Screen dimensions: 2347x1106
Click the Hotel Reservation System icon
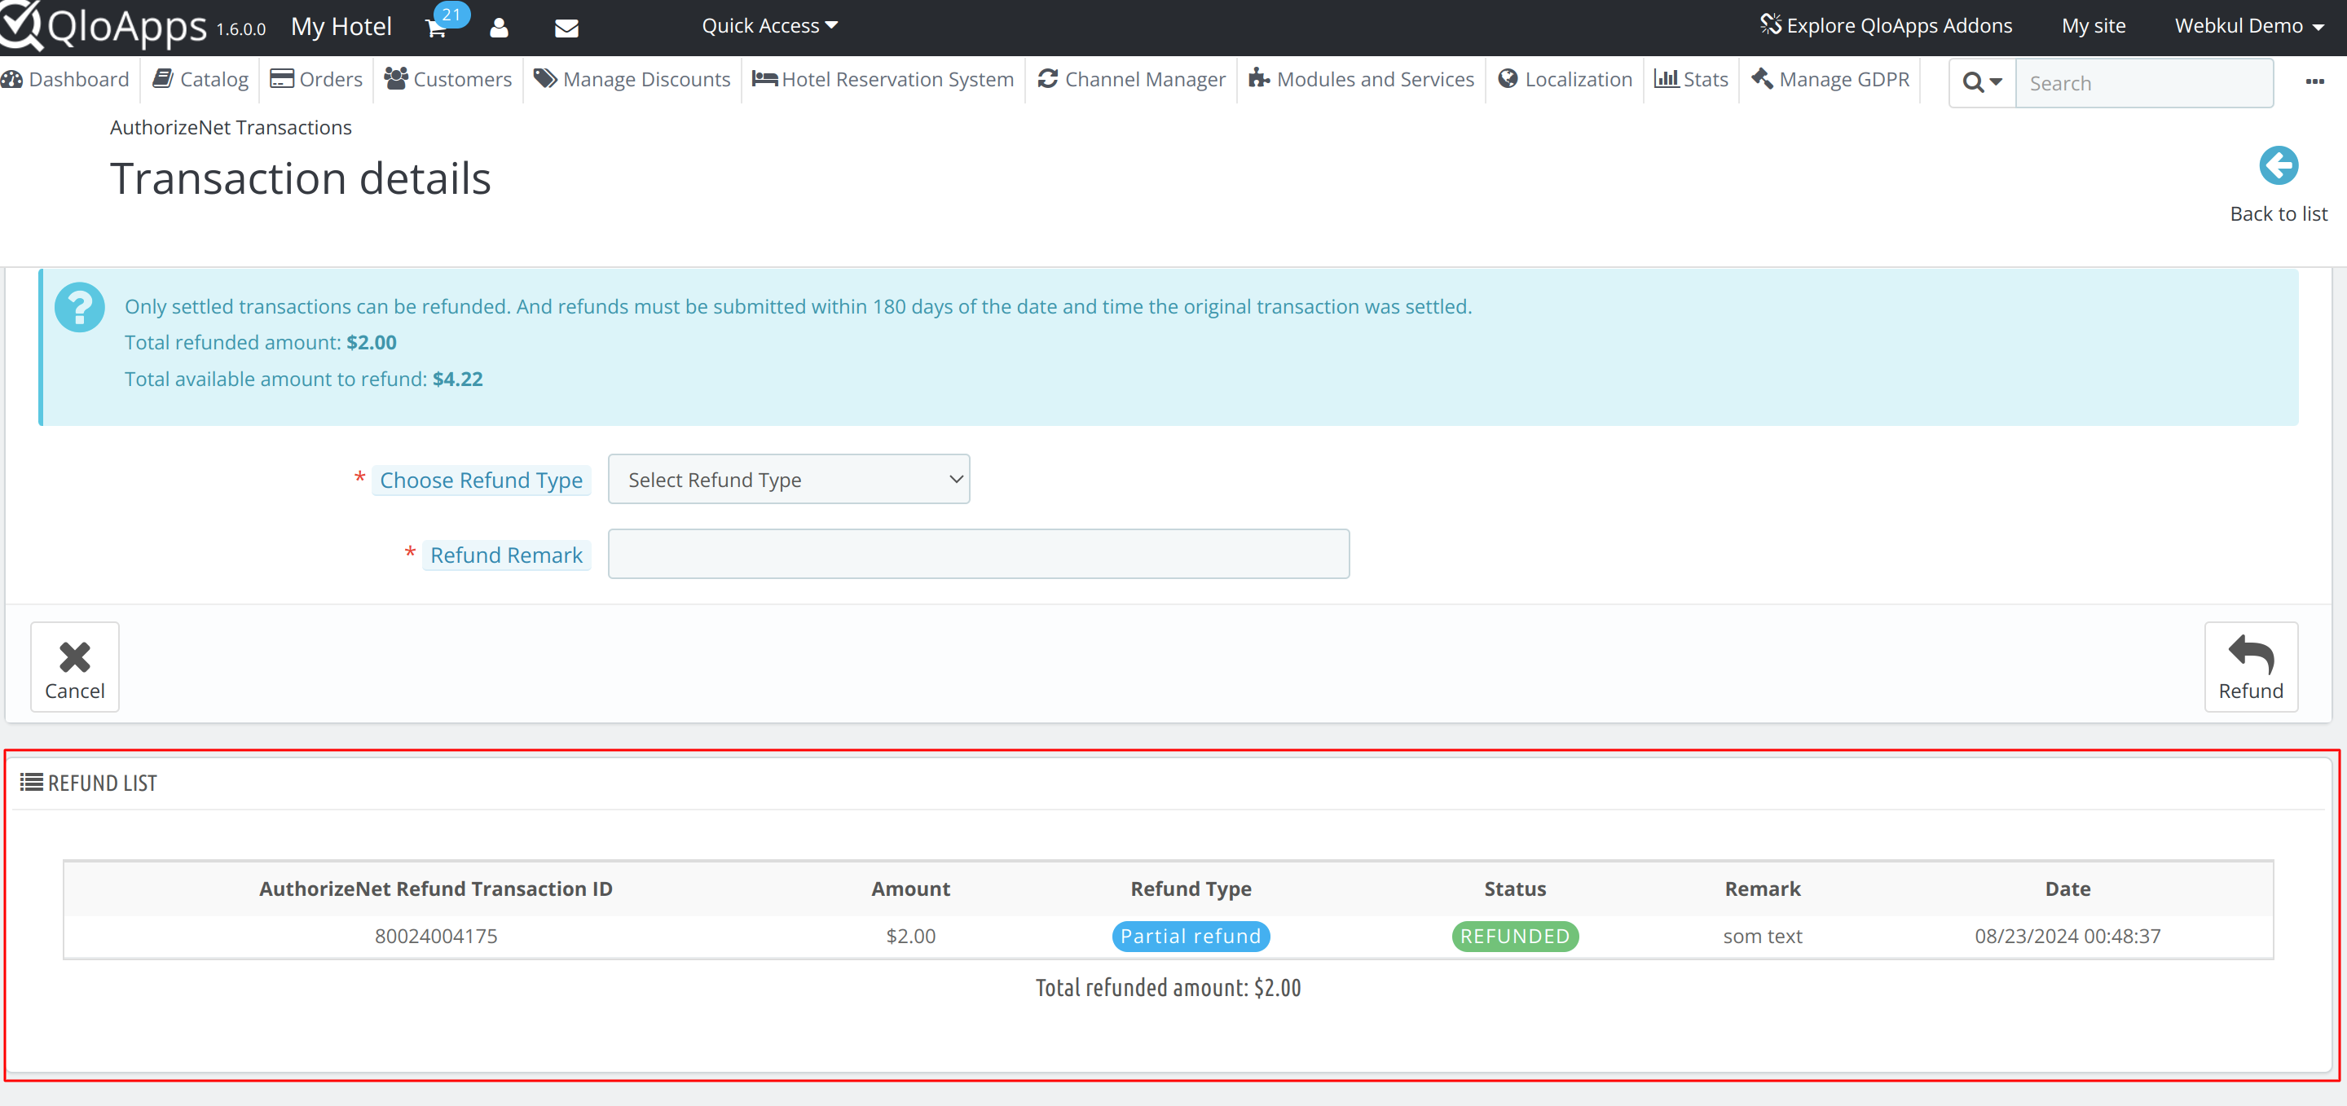point(766,79)
